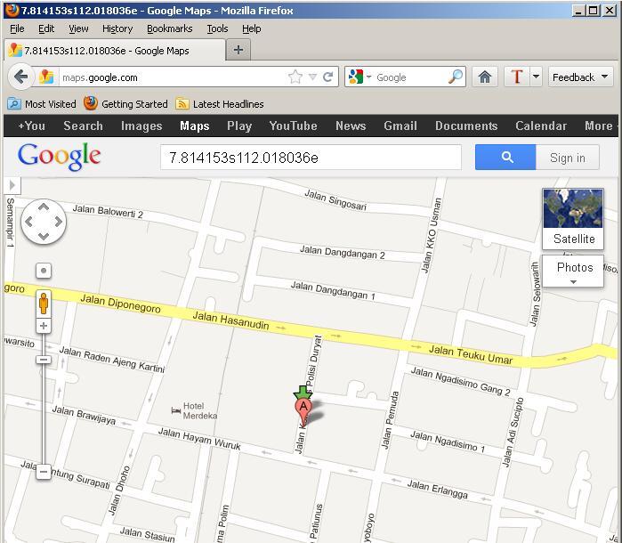Click the Firefox Google search field
The height and width of the screenshot is (543, 622).
click(410, 77)
